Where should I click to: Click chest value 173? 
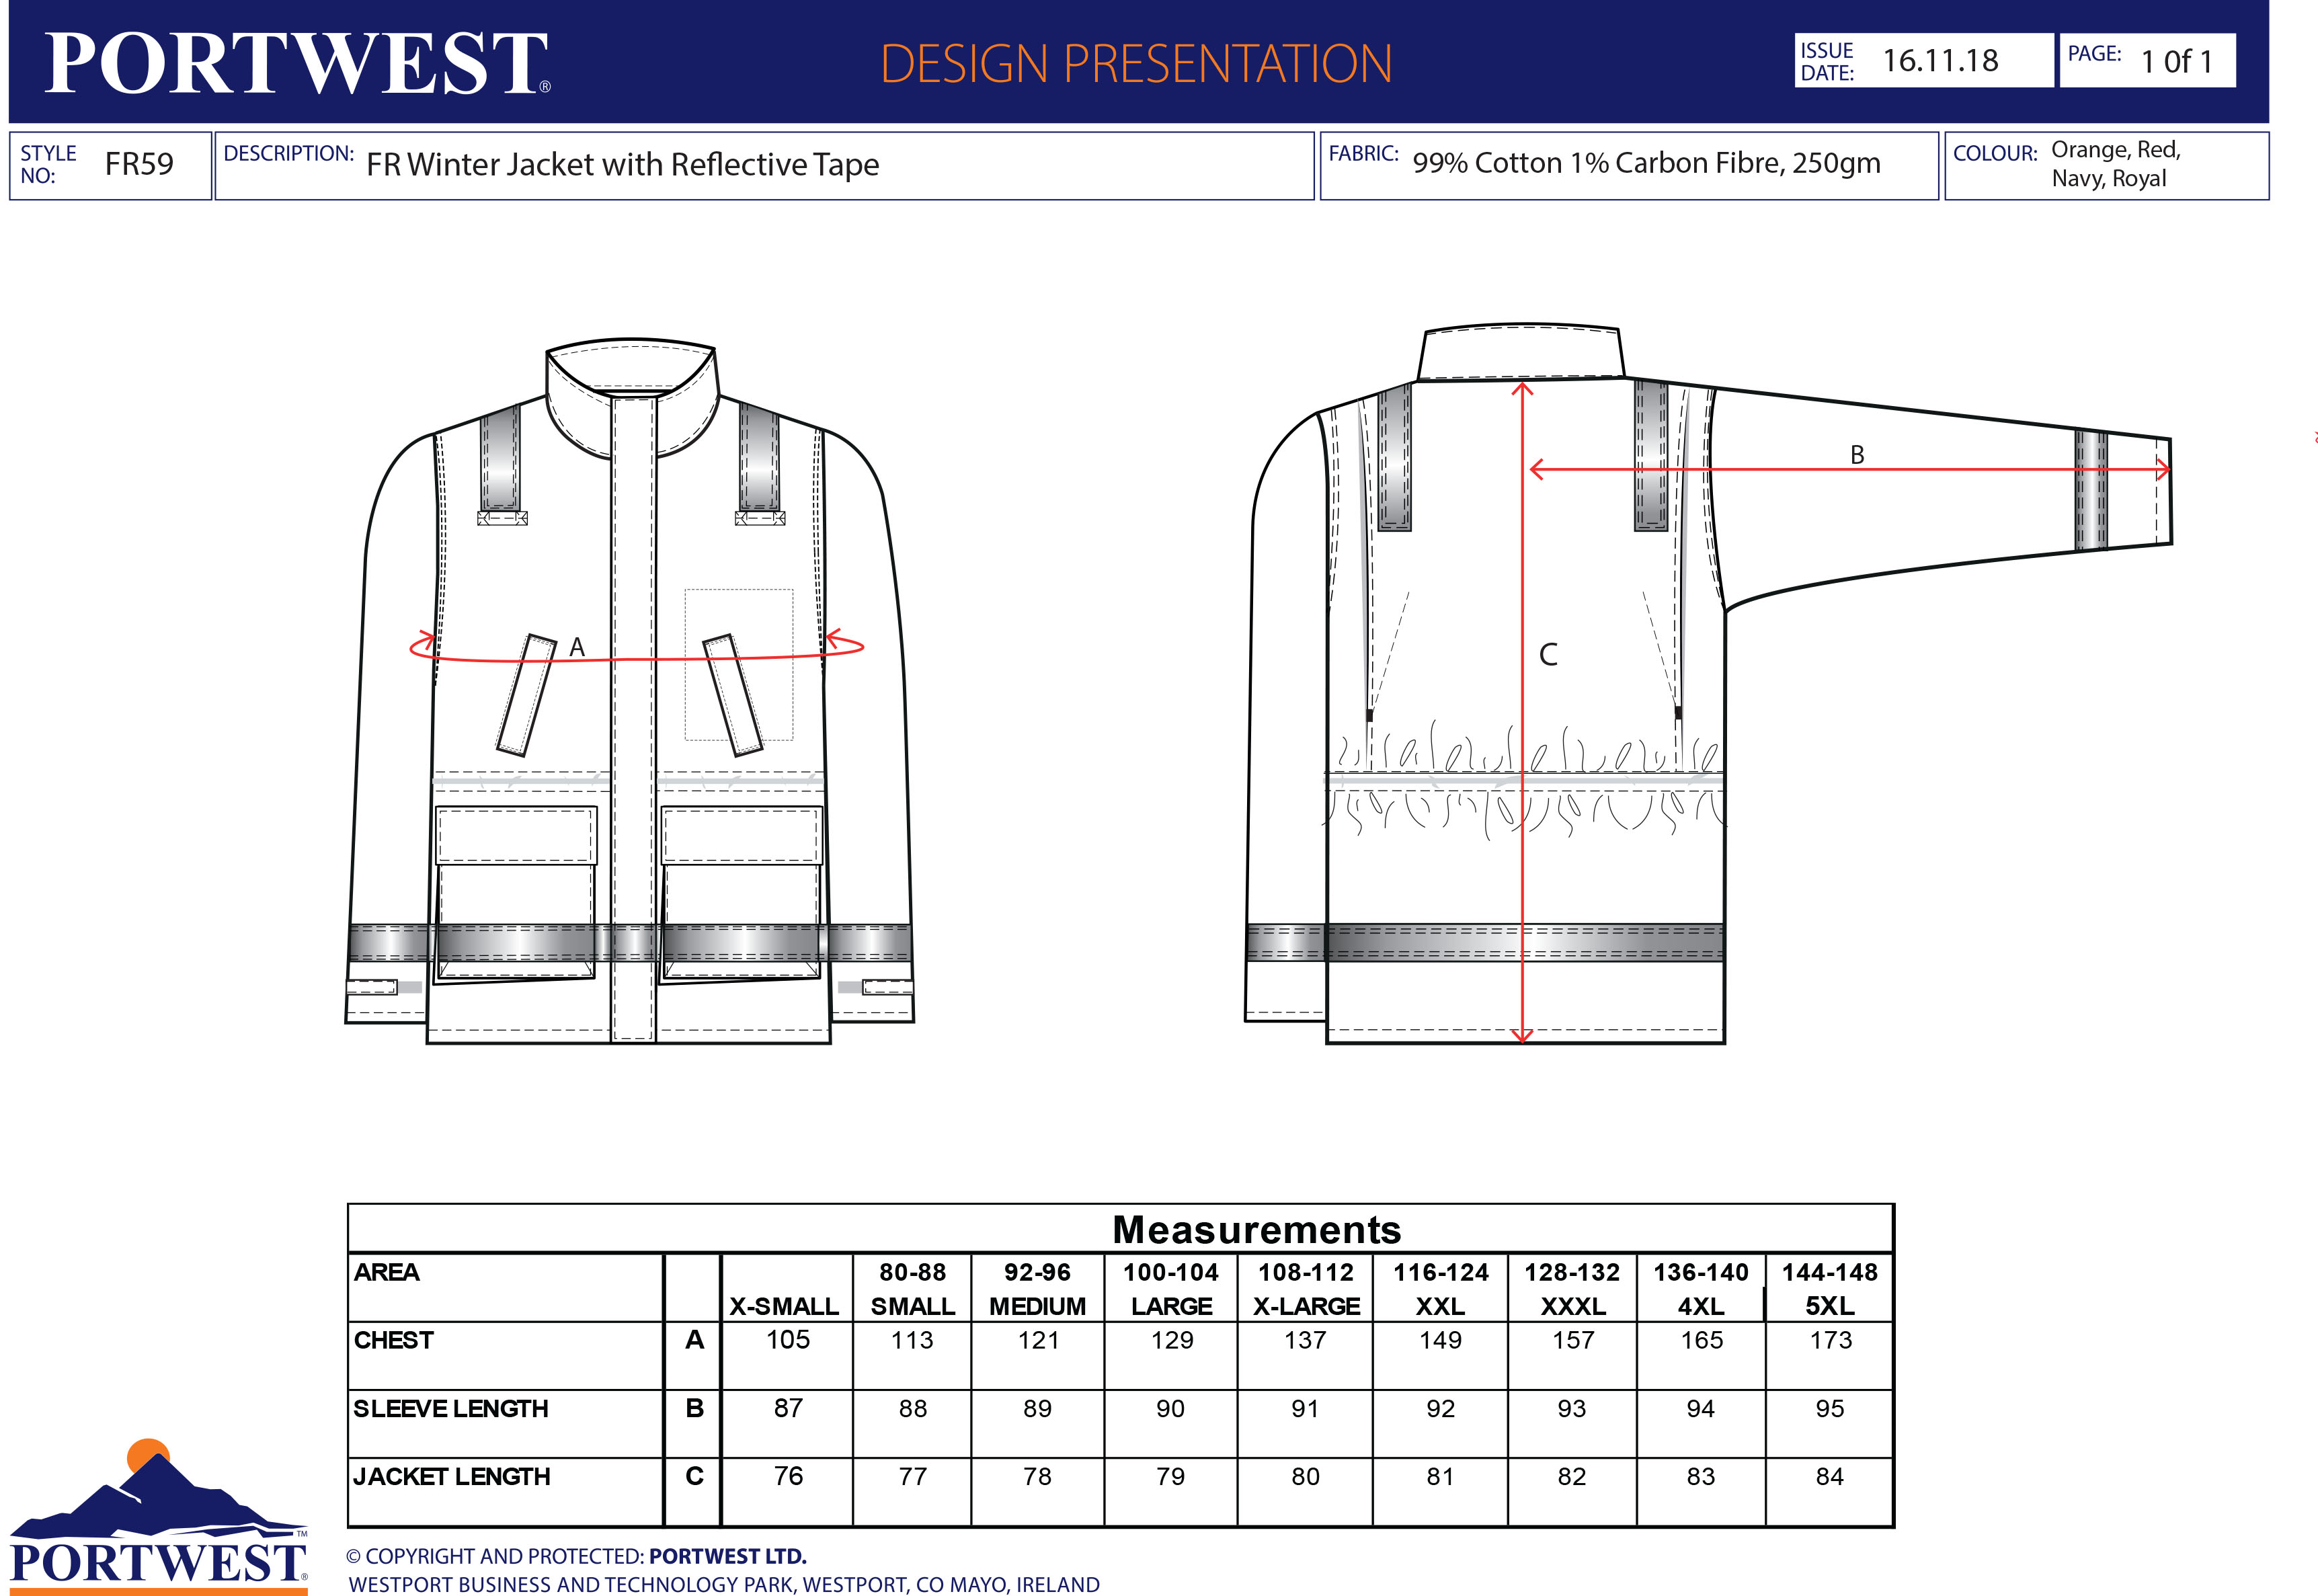(x=1831, y=1340)
